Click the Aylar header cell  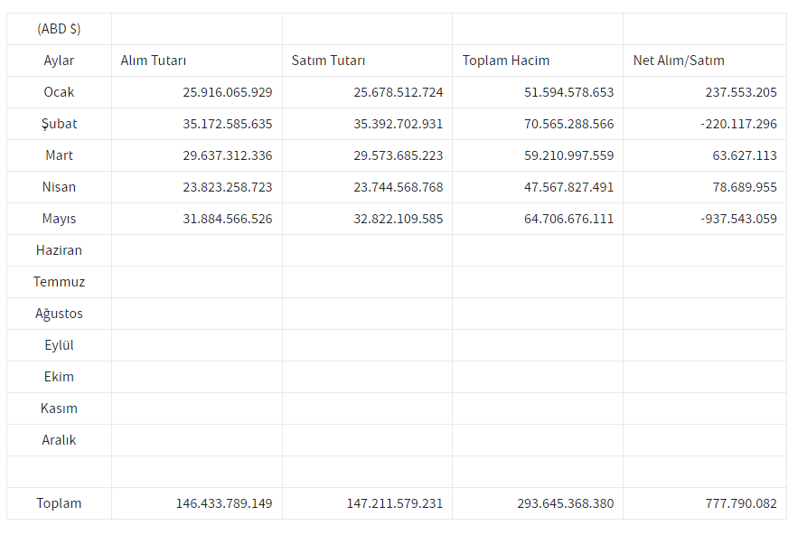coord(59,61)
